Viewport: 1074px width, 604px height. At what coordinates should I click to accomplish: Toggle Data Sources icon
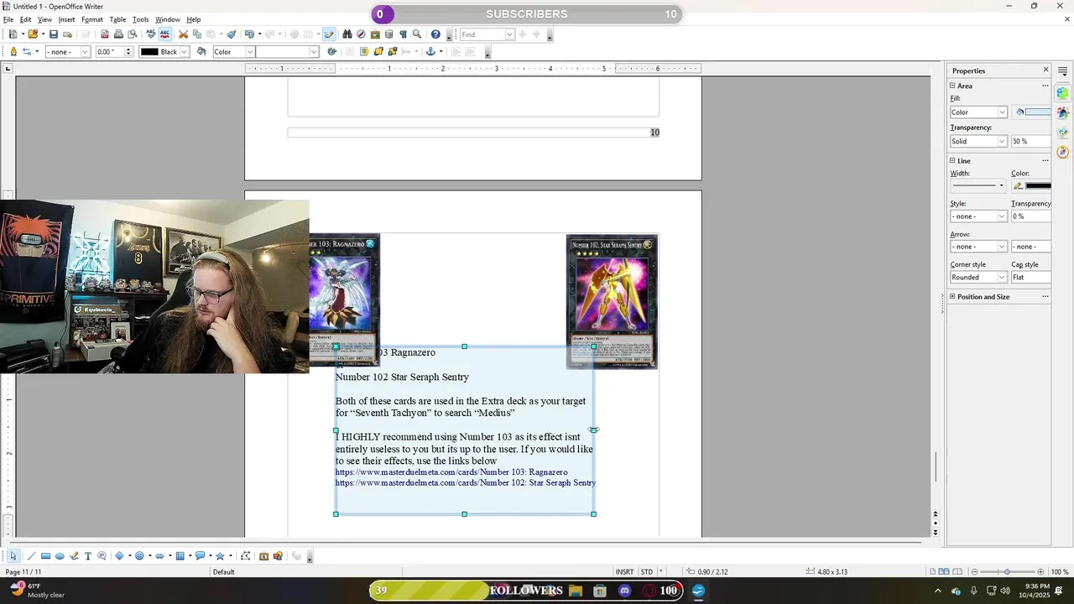[x=388, y=34]
